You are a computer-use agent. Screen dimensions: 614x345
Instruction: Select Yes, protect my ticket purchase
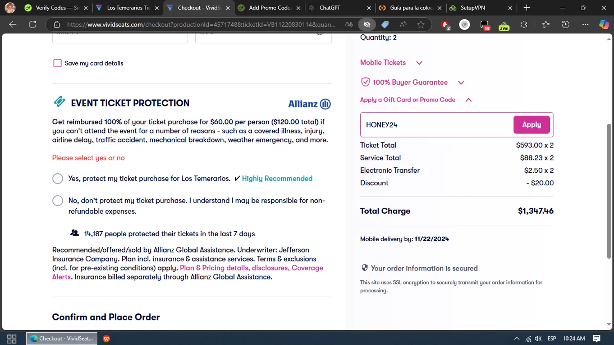pos(58,179)
